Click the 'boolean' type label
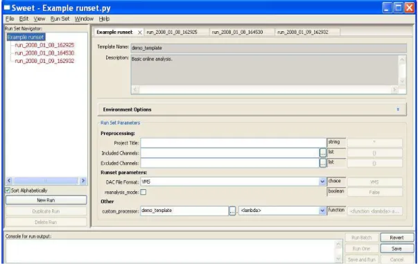This screenshot has height=264, width=418. [336, 191]
